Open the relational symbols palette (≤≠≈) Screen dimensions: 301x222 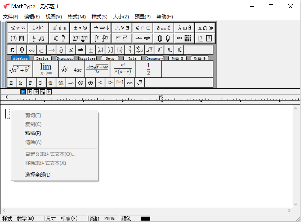tap(18, 28)
